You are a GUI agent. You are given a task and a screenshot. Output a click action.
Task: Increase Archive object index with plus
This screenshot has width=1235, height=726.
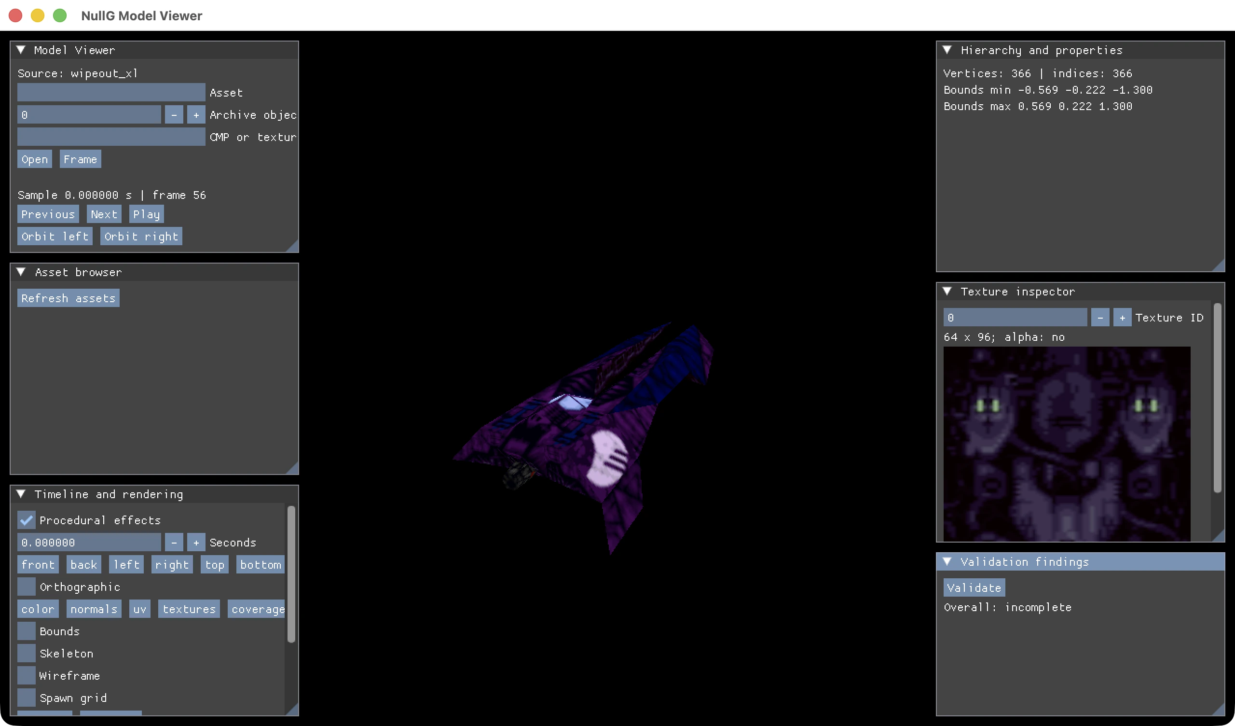click(x=196, y=115)
